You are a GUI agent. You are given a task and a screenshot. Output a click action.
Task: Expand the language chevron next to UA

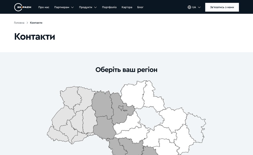(x=199, y=7)
